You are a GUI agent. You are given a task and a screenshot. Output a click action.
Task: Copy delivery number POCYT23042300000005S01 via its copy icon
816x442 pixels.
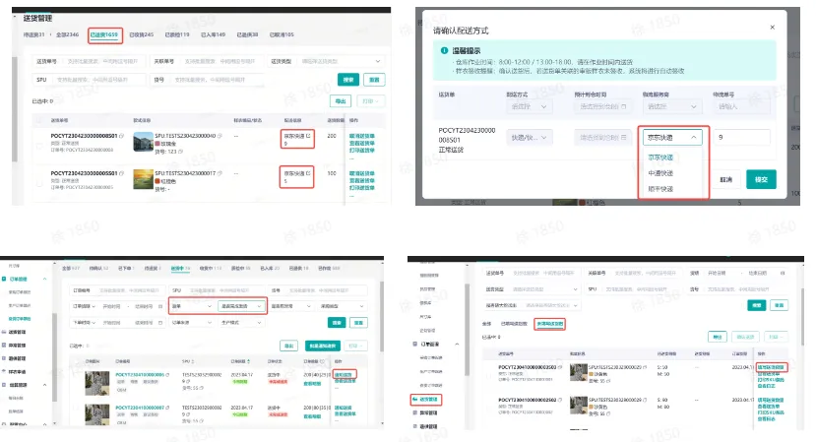[122, 173]
